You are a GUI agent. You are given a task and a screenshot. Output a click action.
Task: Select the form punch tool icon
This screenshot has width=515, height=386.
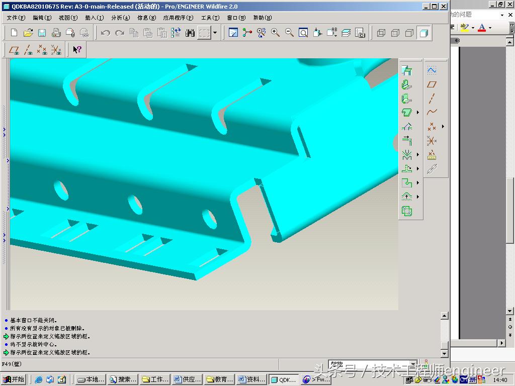click(x=406, y=197)
